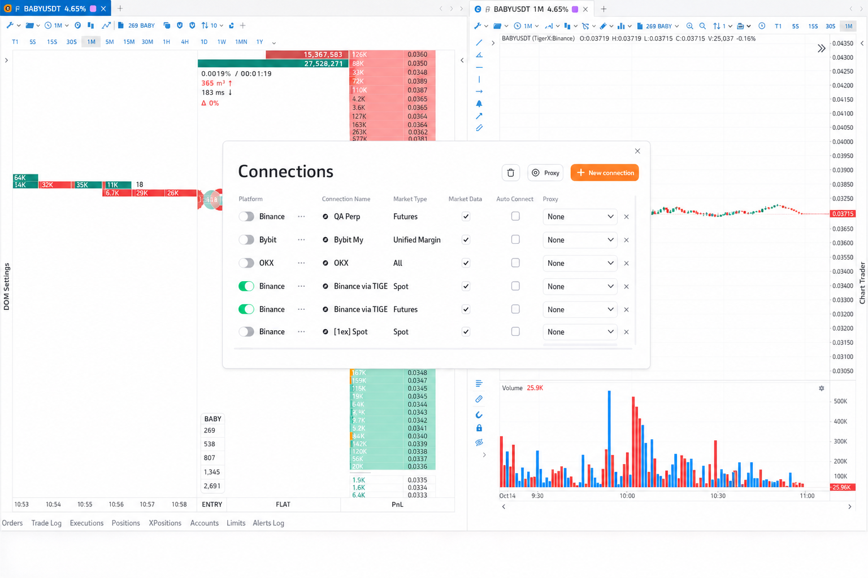The height and width of the screenshot is (578, 868).
Task: Select the horizontal ray arrow tool
Action: (x=479, y=91)
